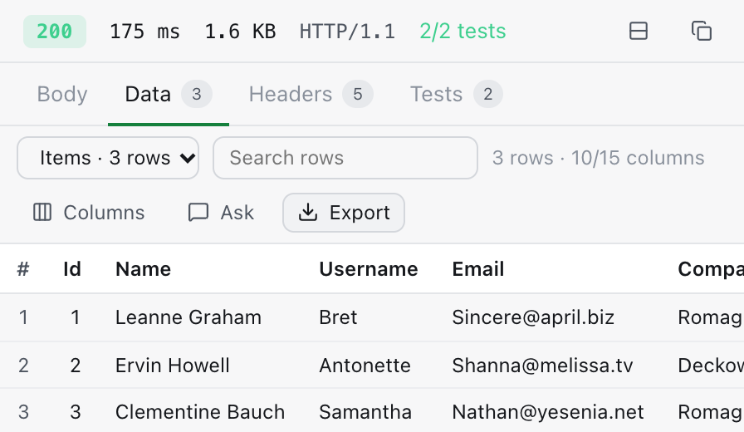
Task: Click the HTTP/1.1 protocol label
Action: 347,32
